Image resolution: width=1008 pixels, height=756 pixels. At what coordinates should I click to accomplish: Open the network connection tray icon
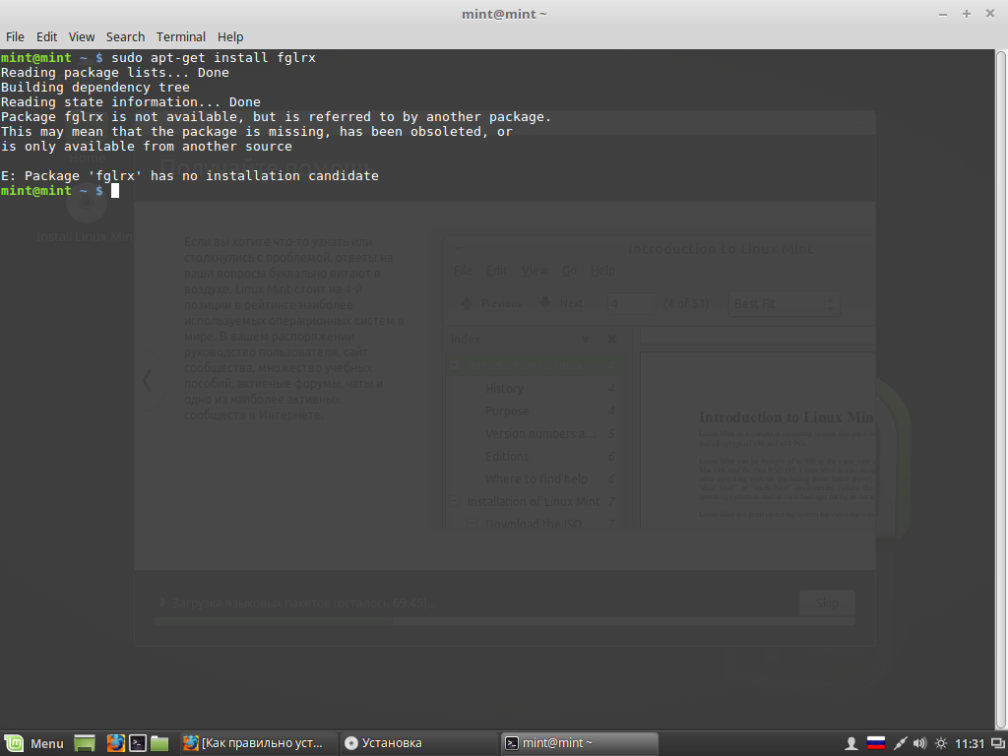[898, 743]
